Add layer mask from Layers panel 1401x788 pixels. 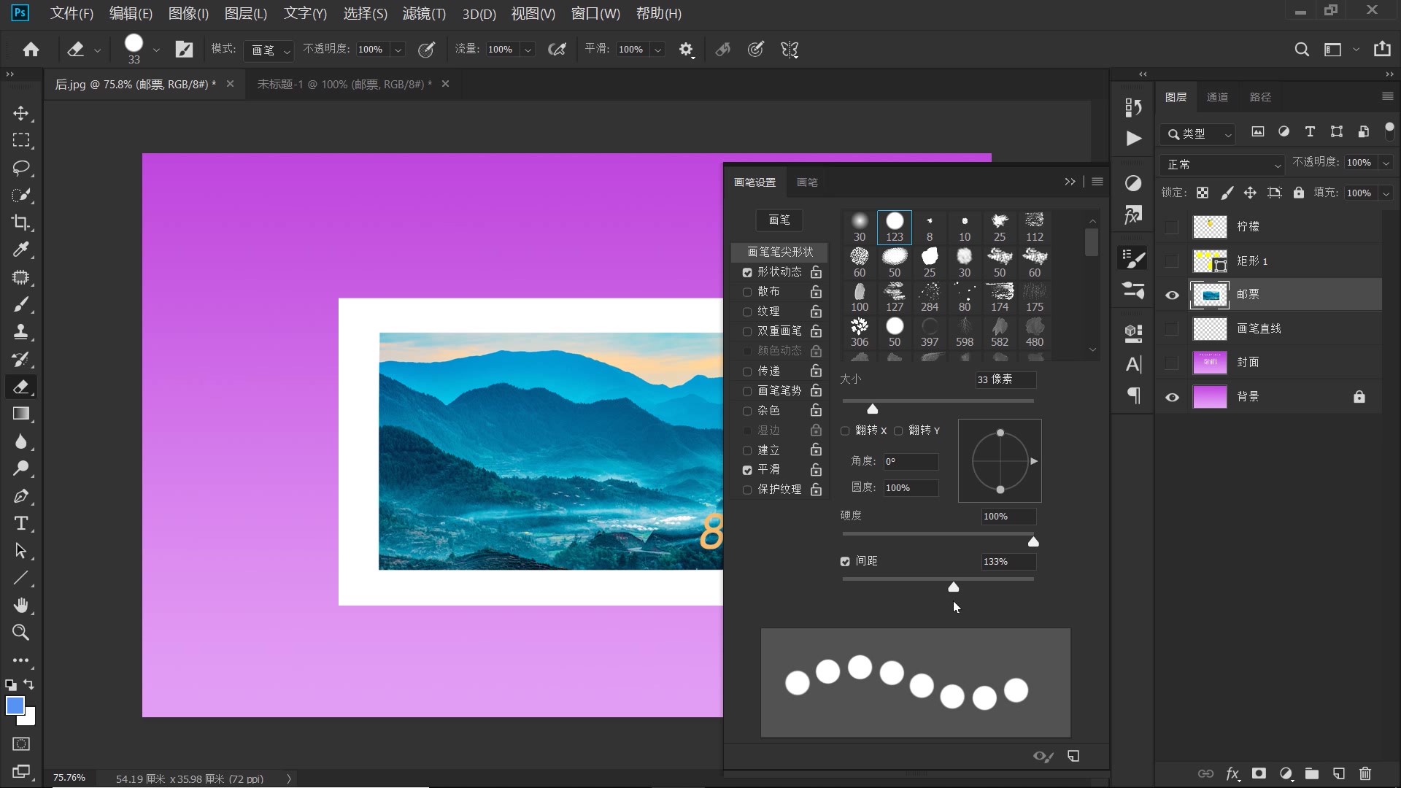(x=1259, y=773)
